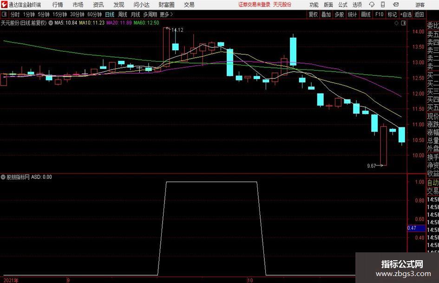Click the 9.67 low price marker
The image size is (439, 283).
372,166
